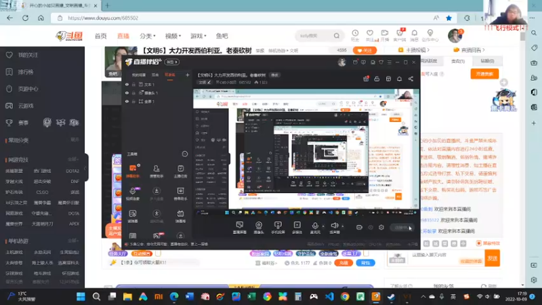Open File Explorer on taskbar

[127, 297]
